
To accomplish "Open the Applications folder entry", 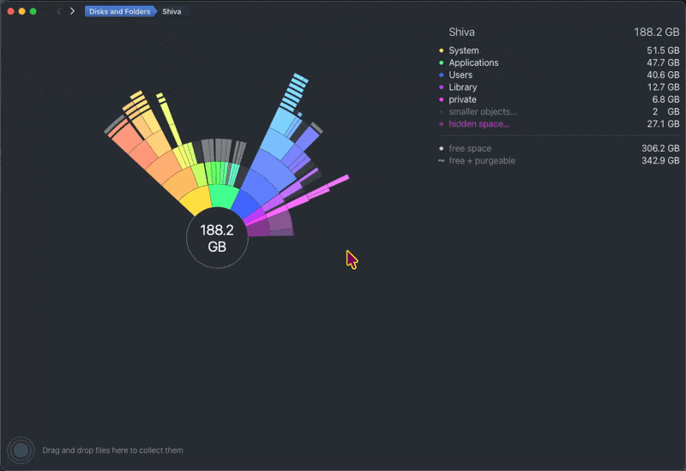I will (x=473, y=63).
